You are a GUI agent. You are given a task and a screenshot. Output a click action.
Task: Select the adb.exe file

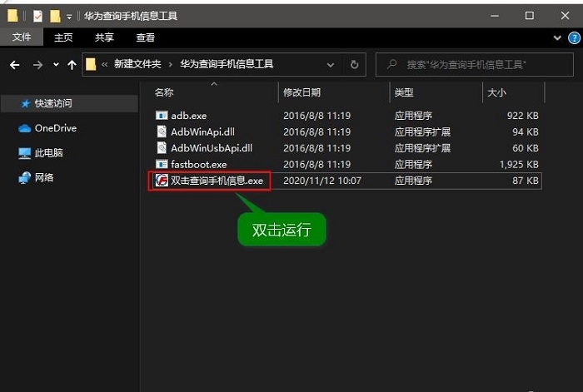[x=188, y=116]
